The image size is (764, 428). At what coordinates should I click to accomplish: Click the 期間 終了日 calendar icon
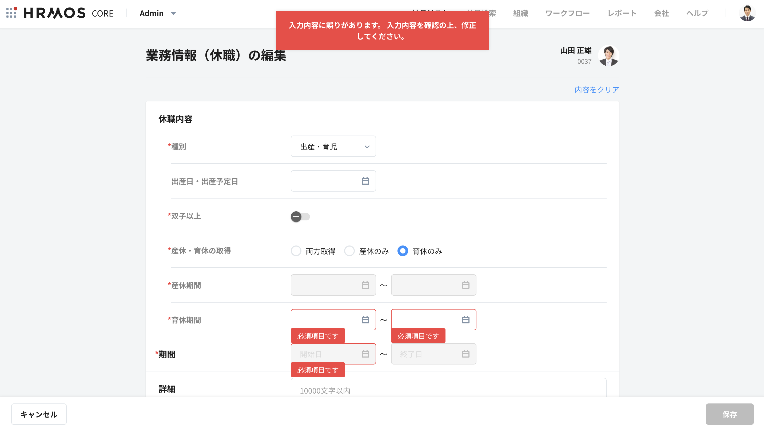[465, 354]
